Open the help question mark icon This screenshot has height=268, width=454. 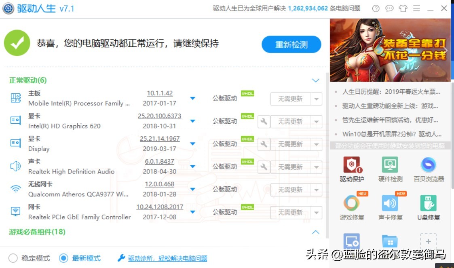pos(376,8)
